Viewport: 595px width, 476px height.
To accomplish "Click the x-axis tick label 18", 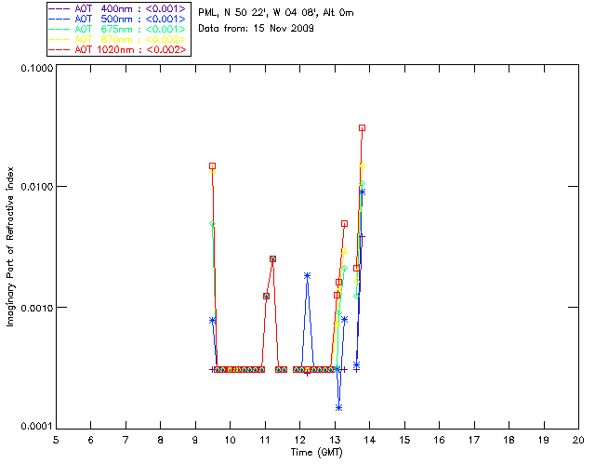I will click(509, 440).
